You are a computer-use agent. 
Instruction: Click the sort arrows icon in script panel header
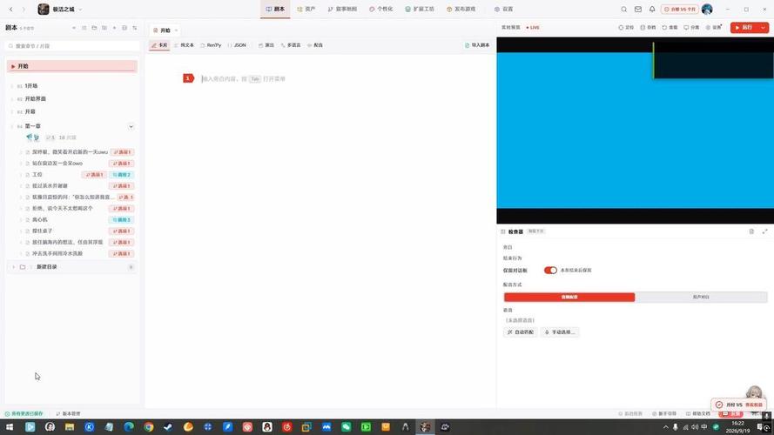coord(135,28)
